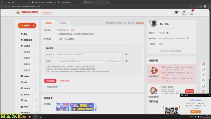This screenshot has width=211, height=119.
Task: Open 房间管理 in the sidebar
Action: coord(27,52)
